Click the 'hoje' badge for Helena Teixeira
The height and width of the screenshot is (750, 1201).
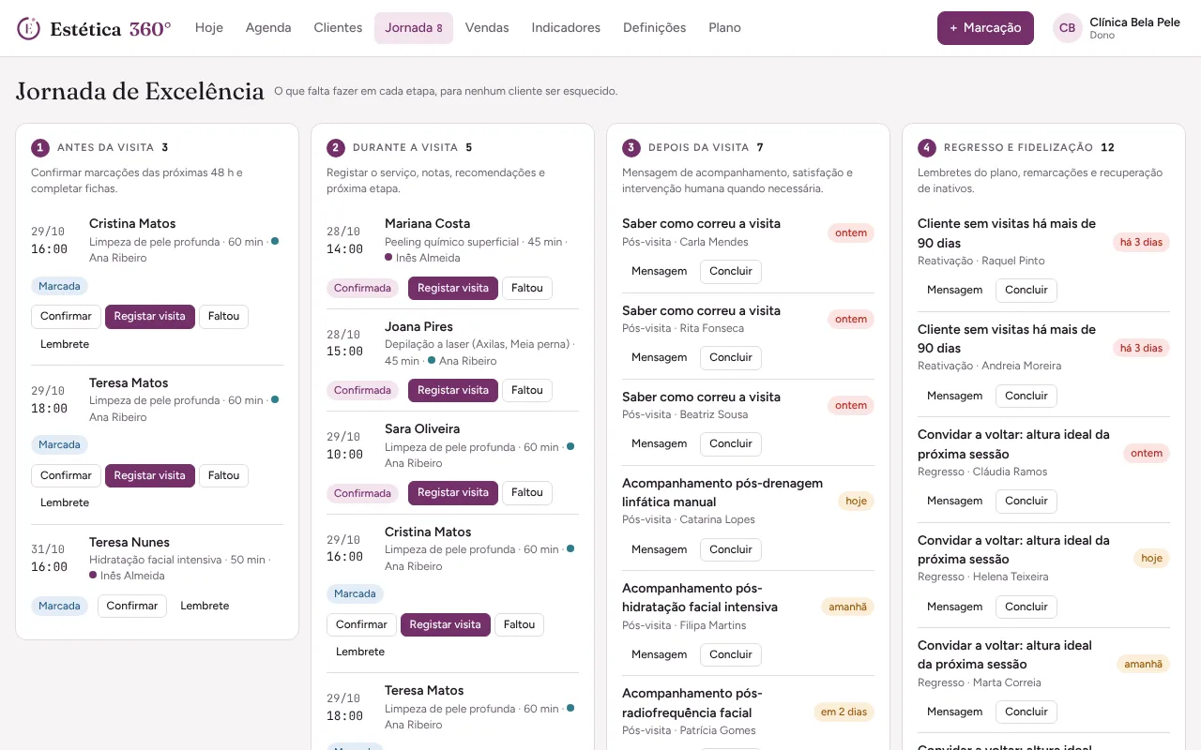1151,559
